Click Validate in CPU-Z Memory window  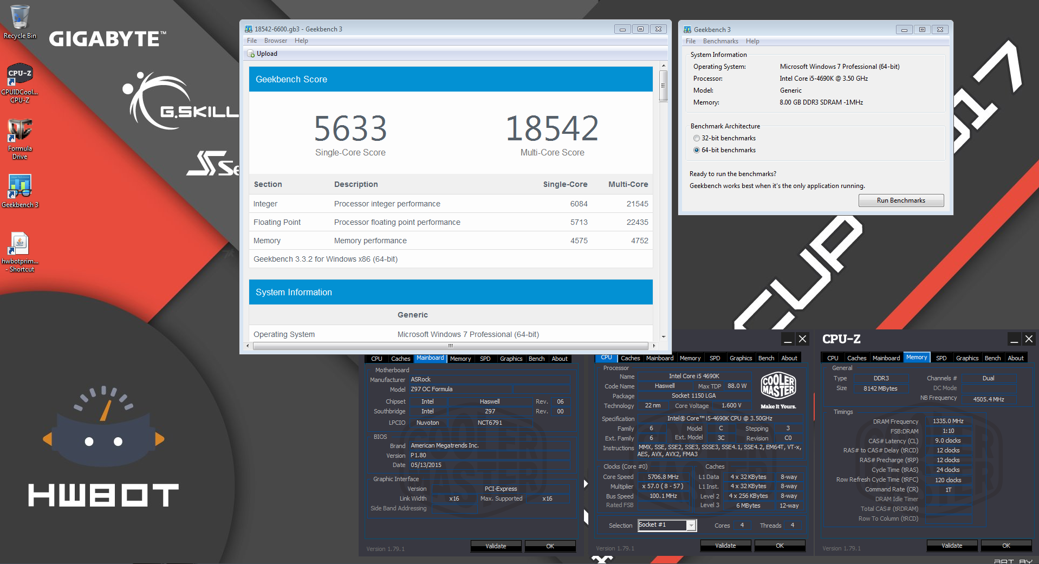(952, 546)
